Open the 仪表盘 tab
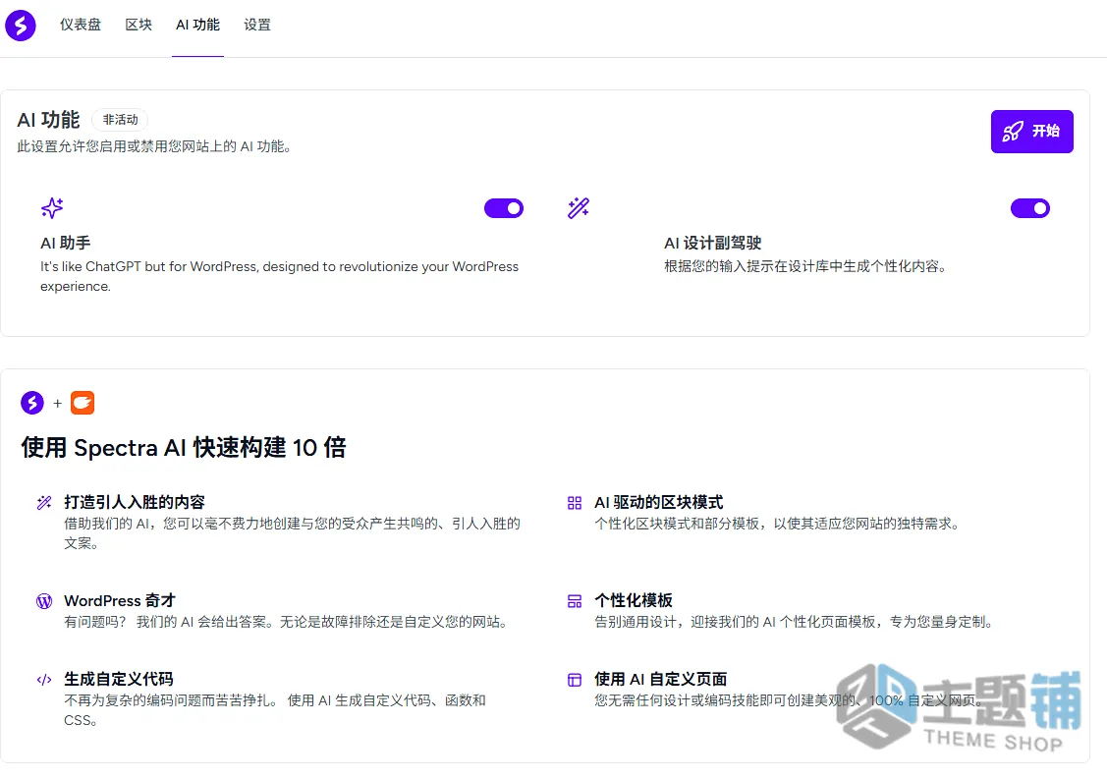This screenshot has height=779, width=1107. click(81, 25)
